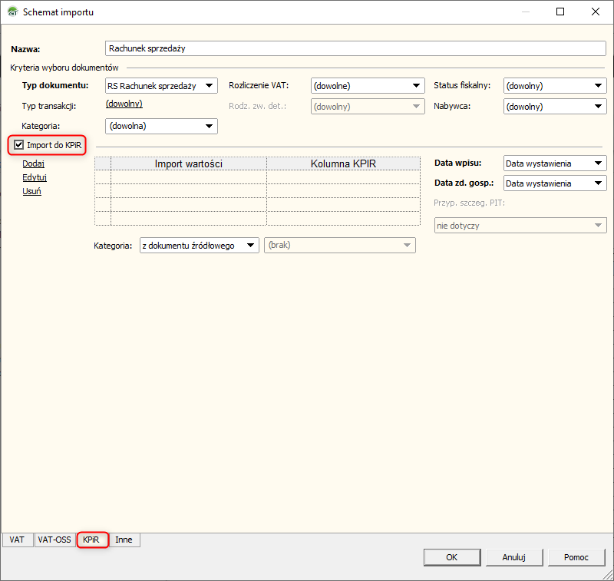Screen dimensions: 614x581
Task: Open the Status fiskalny dropdown
Action: point(555,86)
